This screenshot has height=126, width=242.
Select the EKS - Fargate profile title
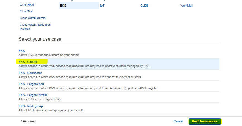(33, 95)
